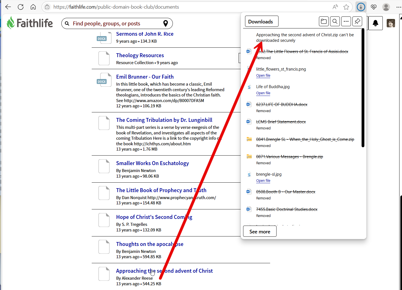Click the site info lock icon

pyautogui.click(x=47, y=7)
